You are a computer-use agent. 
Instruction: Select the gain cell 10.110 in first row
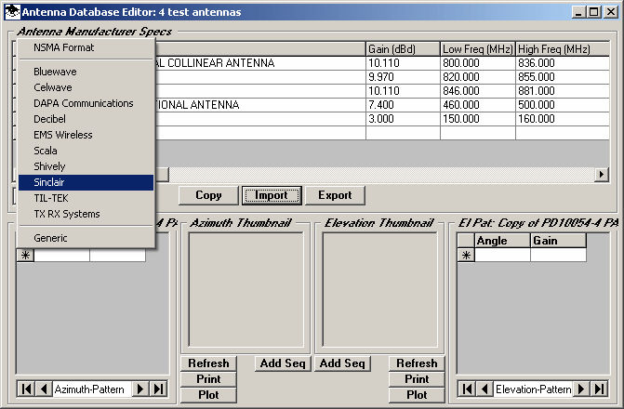click(403, 63)
